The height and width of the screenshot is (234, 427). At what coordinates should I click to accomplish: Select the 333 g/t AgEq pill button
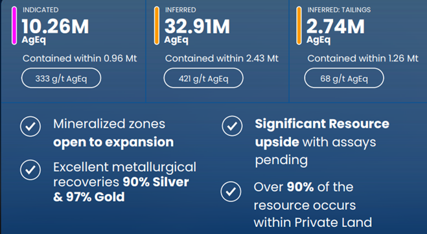pos(62,78)
